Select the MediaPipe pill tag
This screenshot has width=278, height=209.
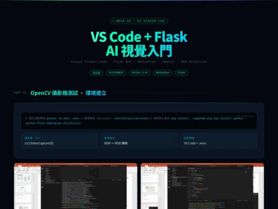tap(163, 73)
